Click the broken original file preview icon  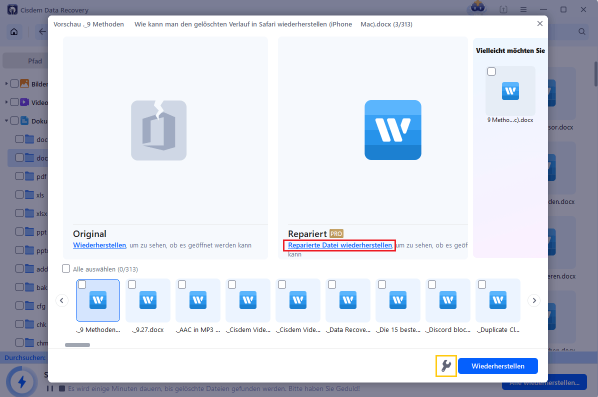pyautogui.click(x=158, y=130)
